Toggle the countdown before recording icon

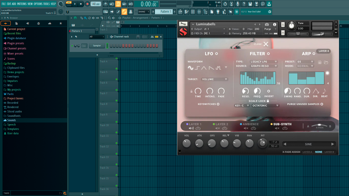click(x=118, y=4)
